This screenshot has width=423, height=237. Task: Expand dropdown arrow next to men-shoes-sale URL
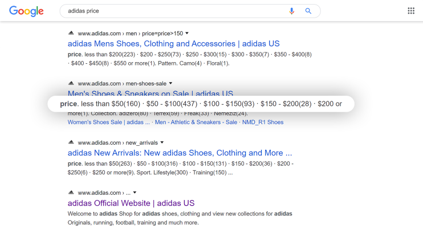click(170, 83)
